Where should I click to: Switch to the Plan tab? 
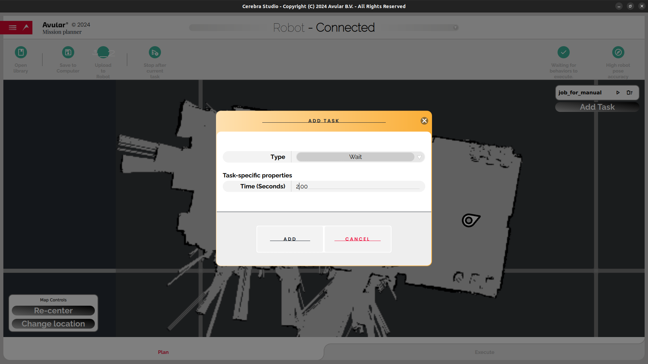163,352
